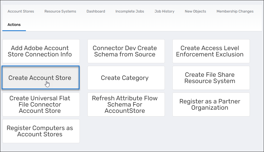View the Incomplete Jobs tab
The width and height of the screenshot is (264, 152).
130,11
